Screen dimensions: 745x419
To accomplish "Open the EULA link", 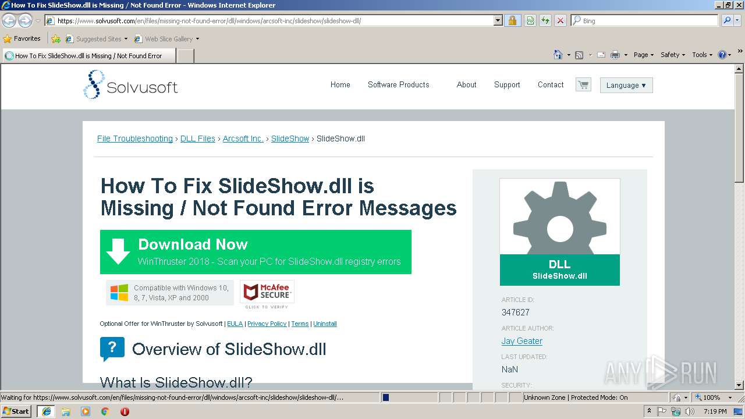I will (235, 324).
